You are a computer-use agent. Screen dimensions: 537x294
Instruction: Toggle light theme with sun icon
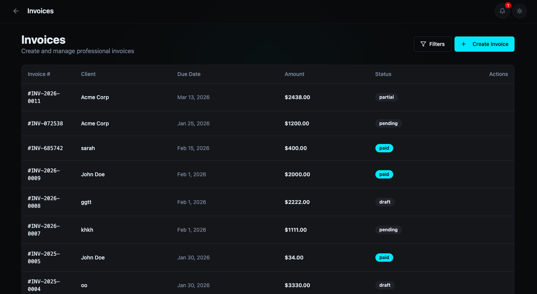520,11
